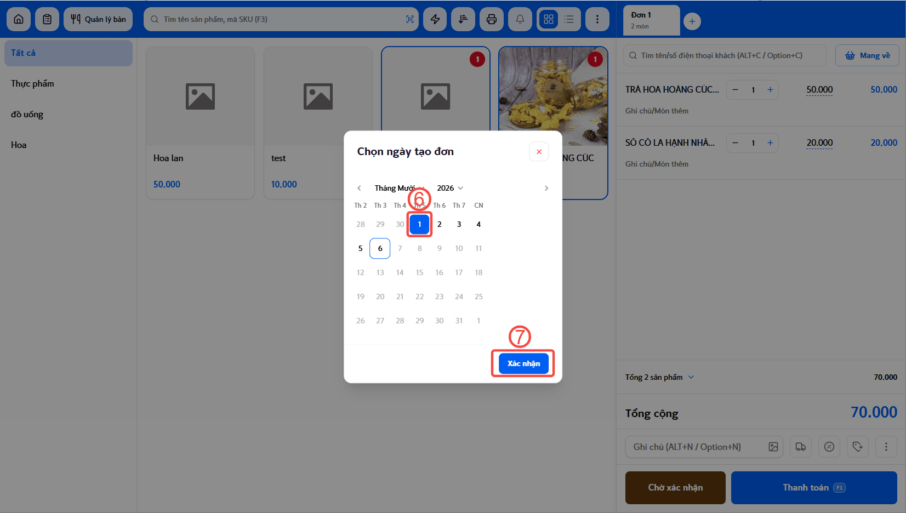Select the Đơn 1 order tab

pos(652,20)
